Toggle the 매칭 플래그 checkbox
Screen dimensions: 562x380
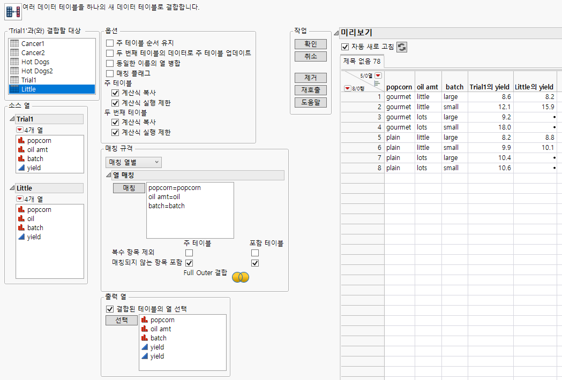click(110, 73)
